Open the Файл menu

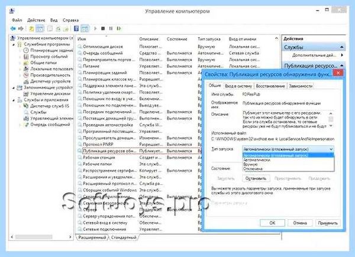pyautogui.click(x=17, y=20)
